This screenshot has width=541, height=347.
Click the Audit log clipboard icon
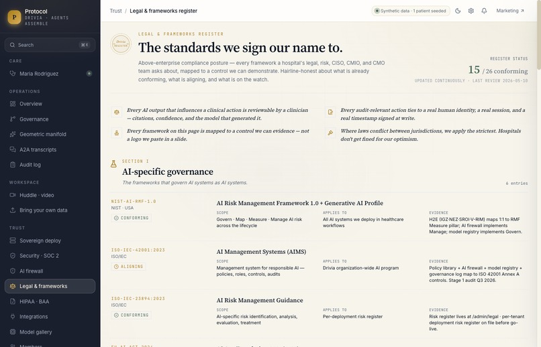pos(13,165)
